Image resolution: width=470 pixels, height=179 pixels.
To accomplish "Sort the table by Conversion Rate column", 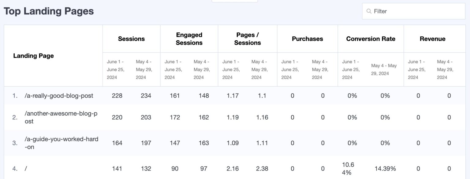I will (x=371, y=39).
